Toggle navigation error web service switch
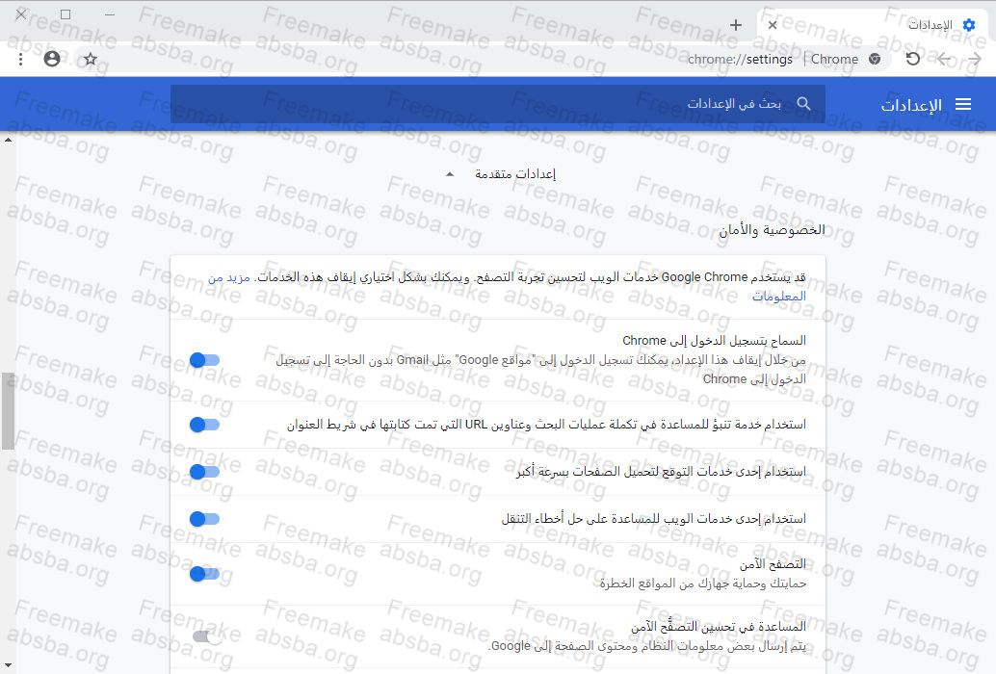The image size is (996, 674). (x=204, y=519)
